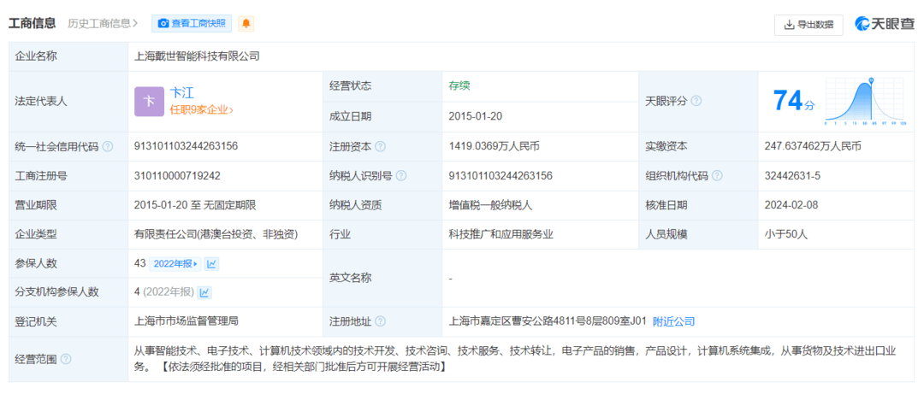
Task: Select staff size 小于50人
Action: [785, 234]
